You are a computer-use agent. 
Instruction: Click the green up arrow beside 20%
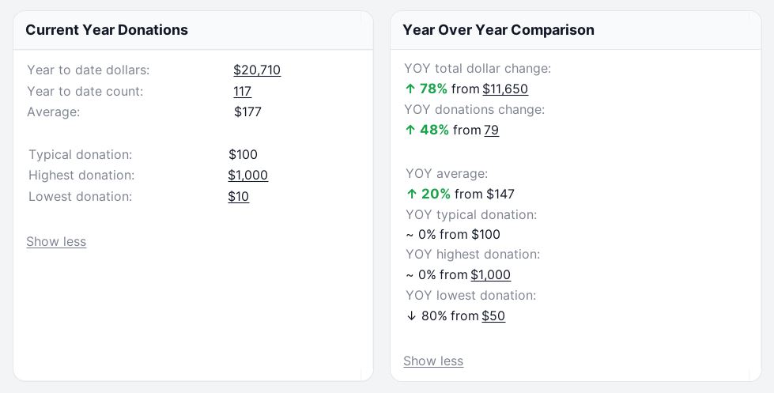tap(412, 194)
